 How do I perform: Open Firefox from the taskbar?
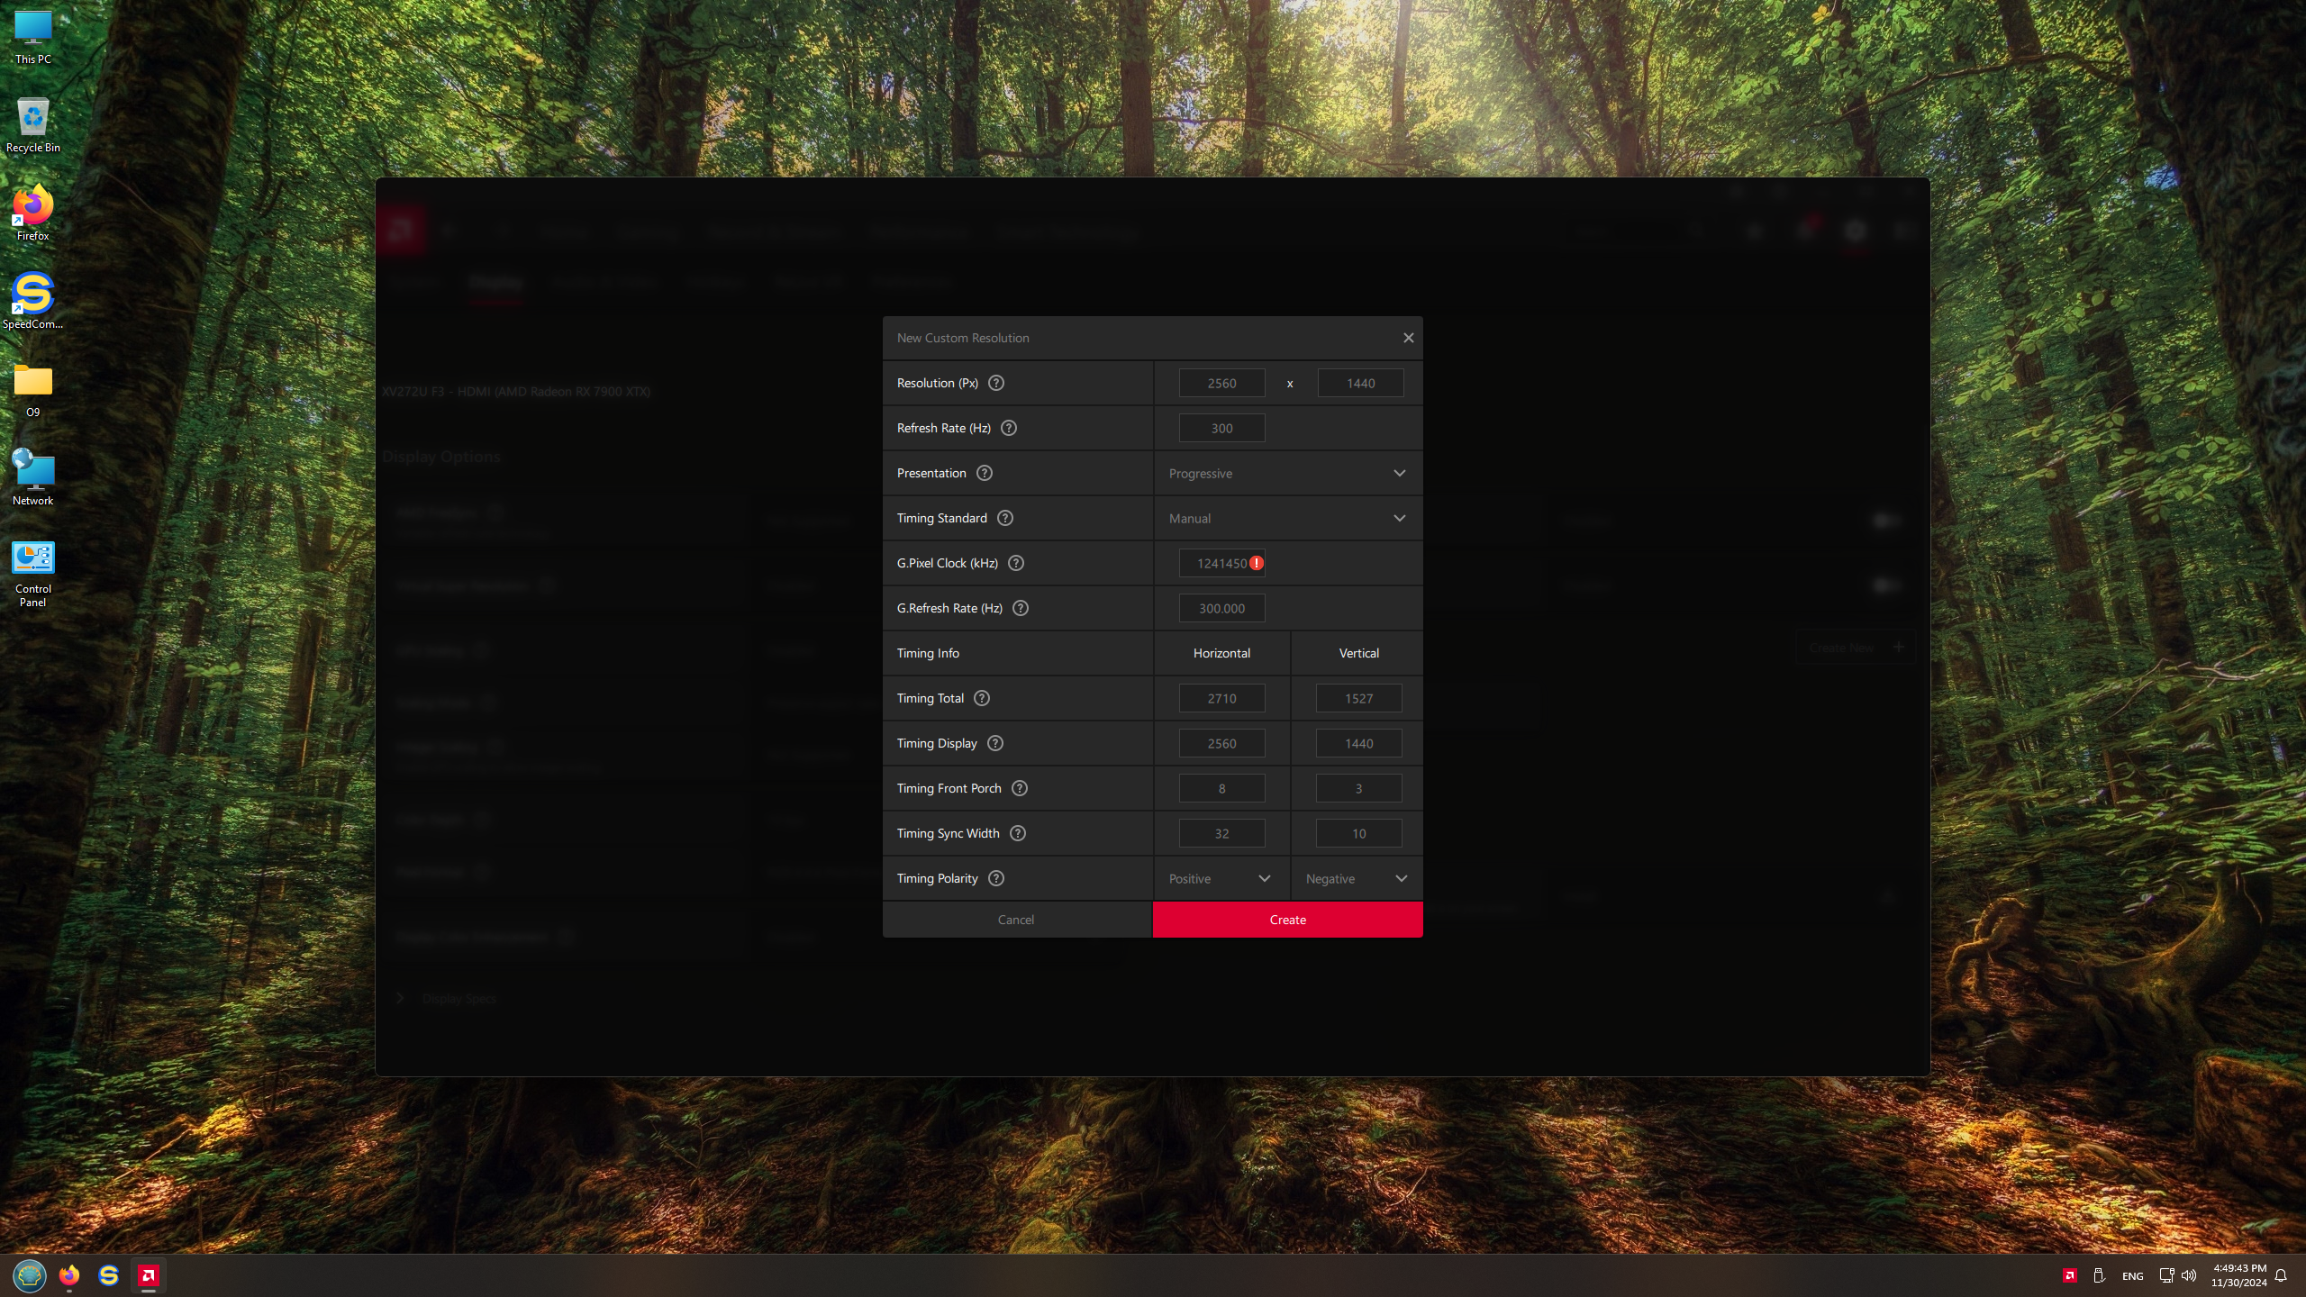click(69, 1275)
